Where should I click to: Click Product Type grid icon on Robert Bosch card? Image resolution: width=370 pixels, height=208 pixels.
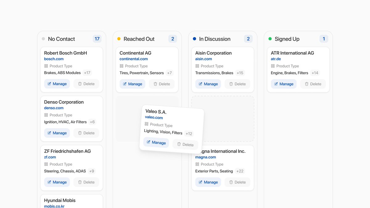(x=46, y=66)
